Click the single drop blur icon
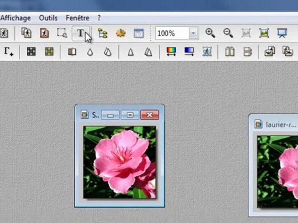 point(90,52)
